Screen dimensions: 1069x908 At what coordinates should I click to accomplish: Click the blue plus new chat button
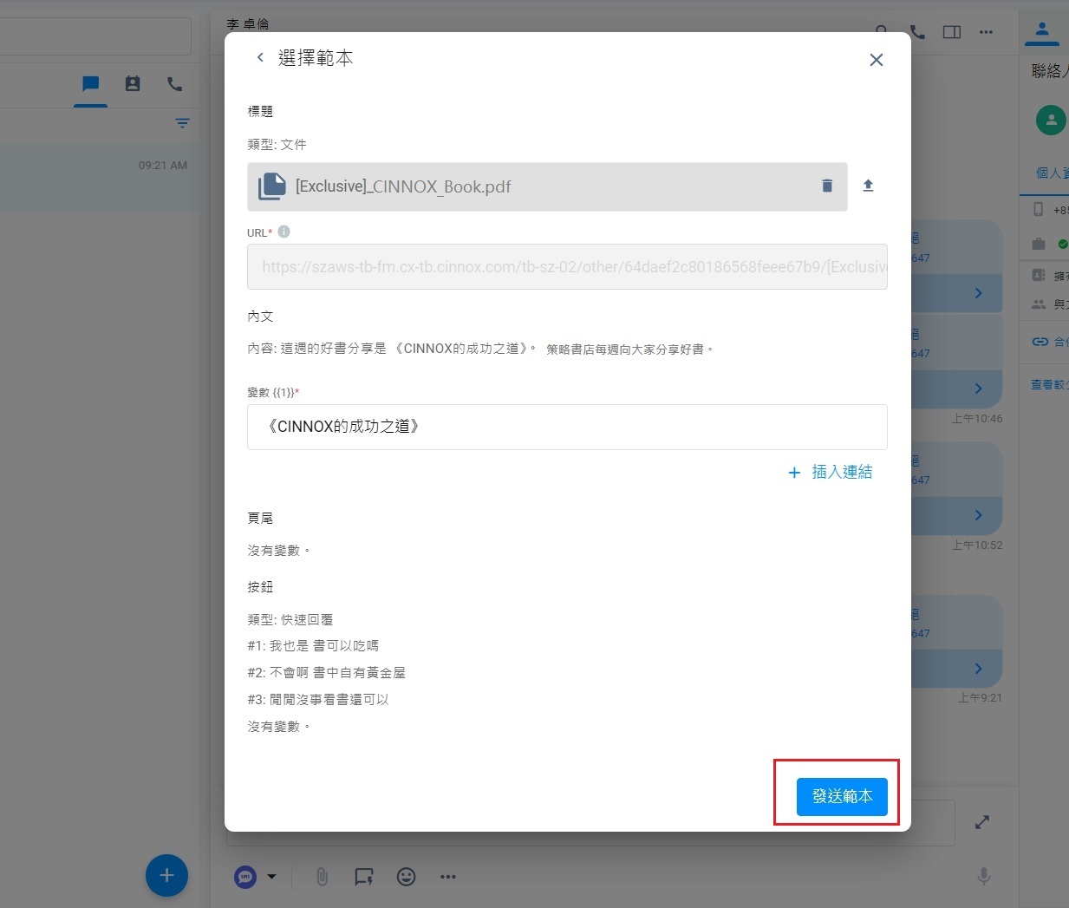[166, 875]
